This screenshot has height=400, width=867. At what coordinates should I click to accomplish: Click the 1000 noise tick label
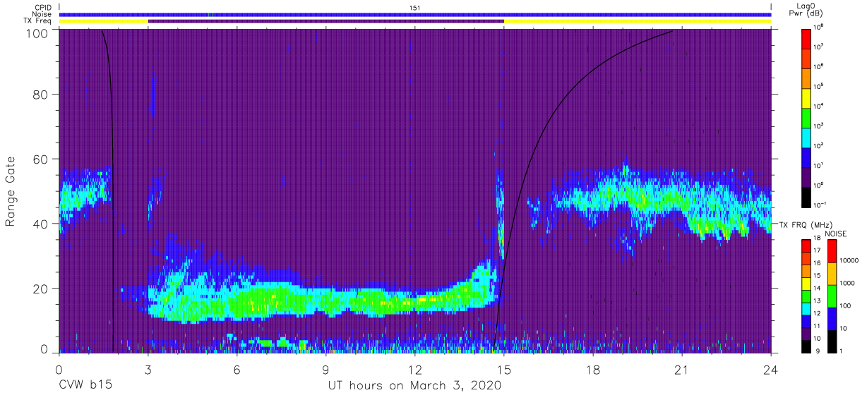click(x=847, y=283)
